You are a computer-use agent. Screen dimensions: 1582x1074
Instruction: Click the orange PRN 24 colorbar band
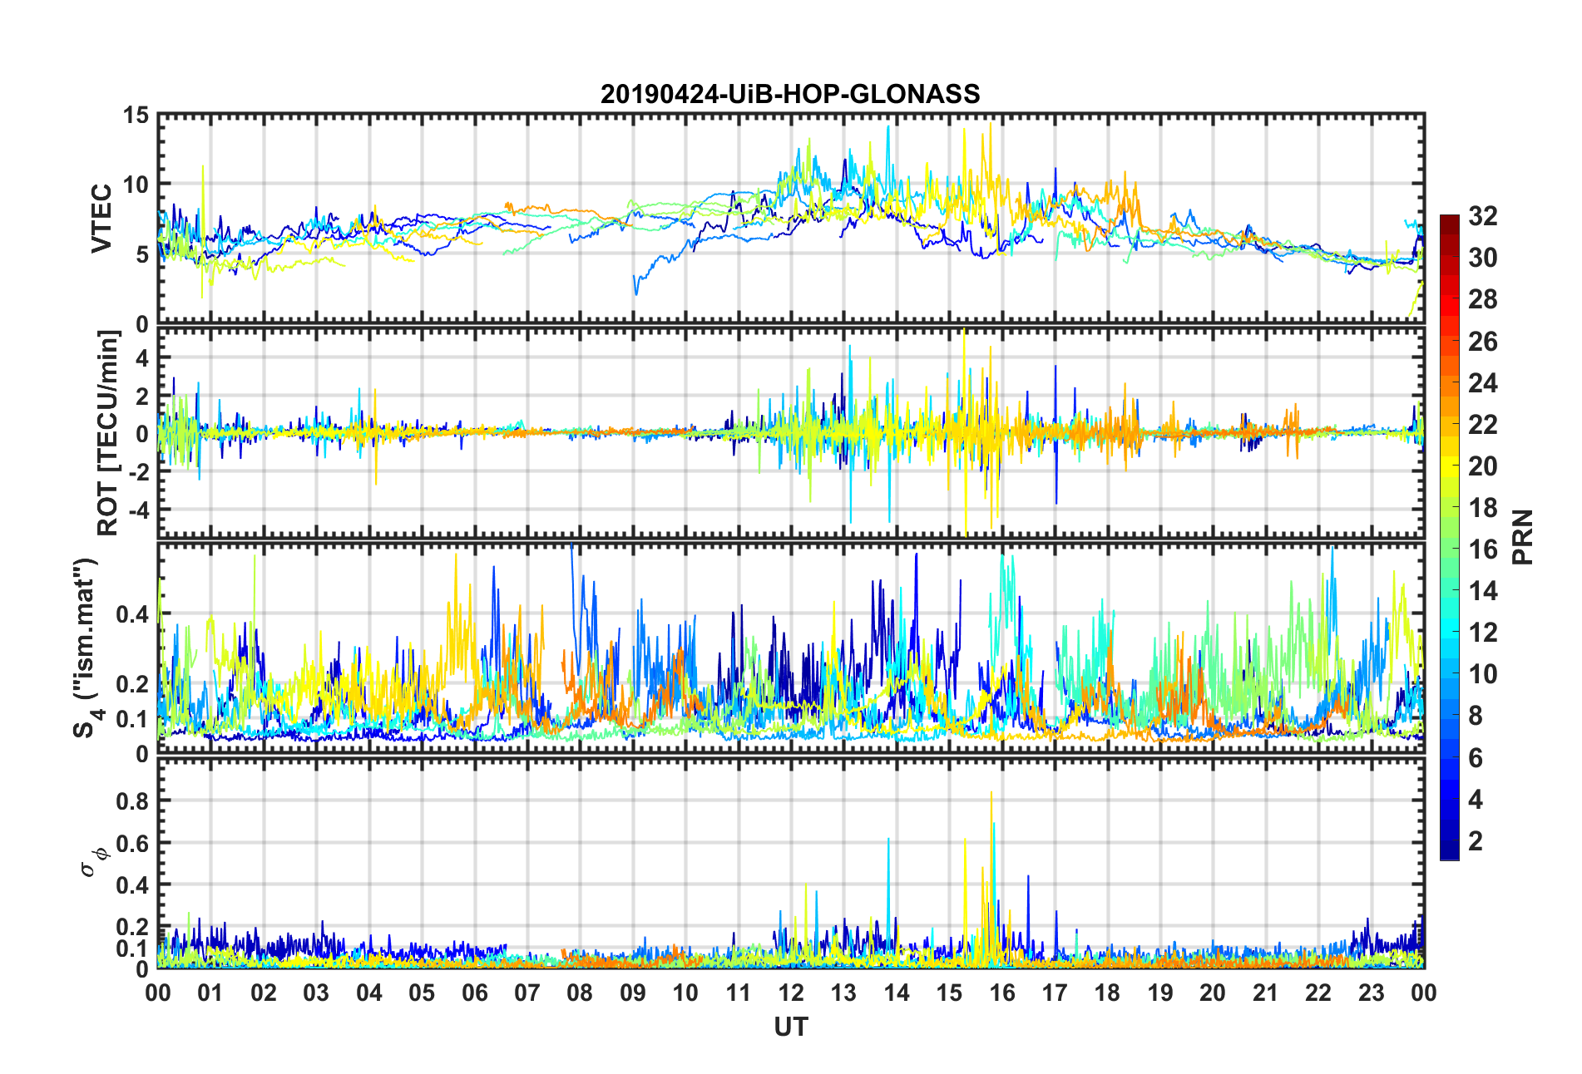1450,387
